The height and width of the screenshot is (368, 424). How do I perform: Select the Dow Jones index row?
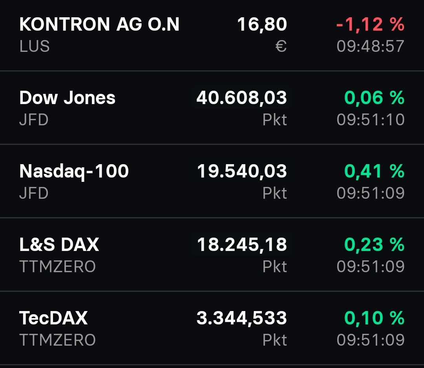tap(68, 98)
